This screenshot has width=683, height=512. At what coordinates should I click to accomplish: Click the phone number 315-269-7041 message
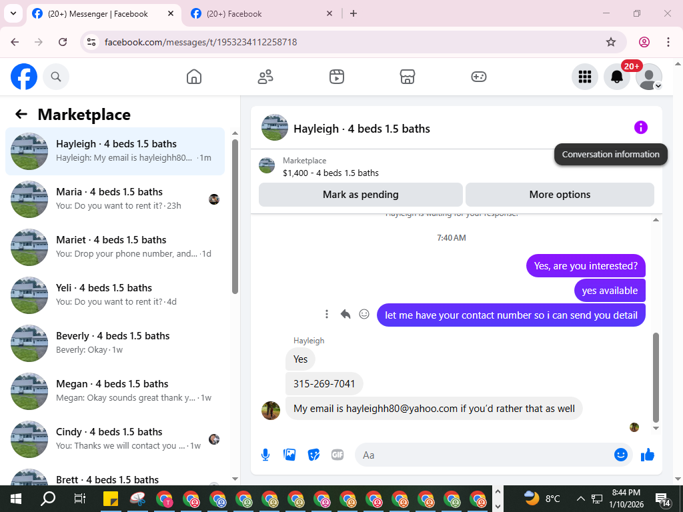click(x=324, y=383)
